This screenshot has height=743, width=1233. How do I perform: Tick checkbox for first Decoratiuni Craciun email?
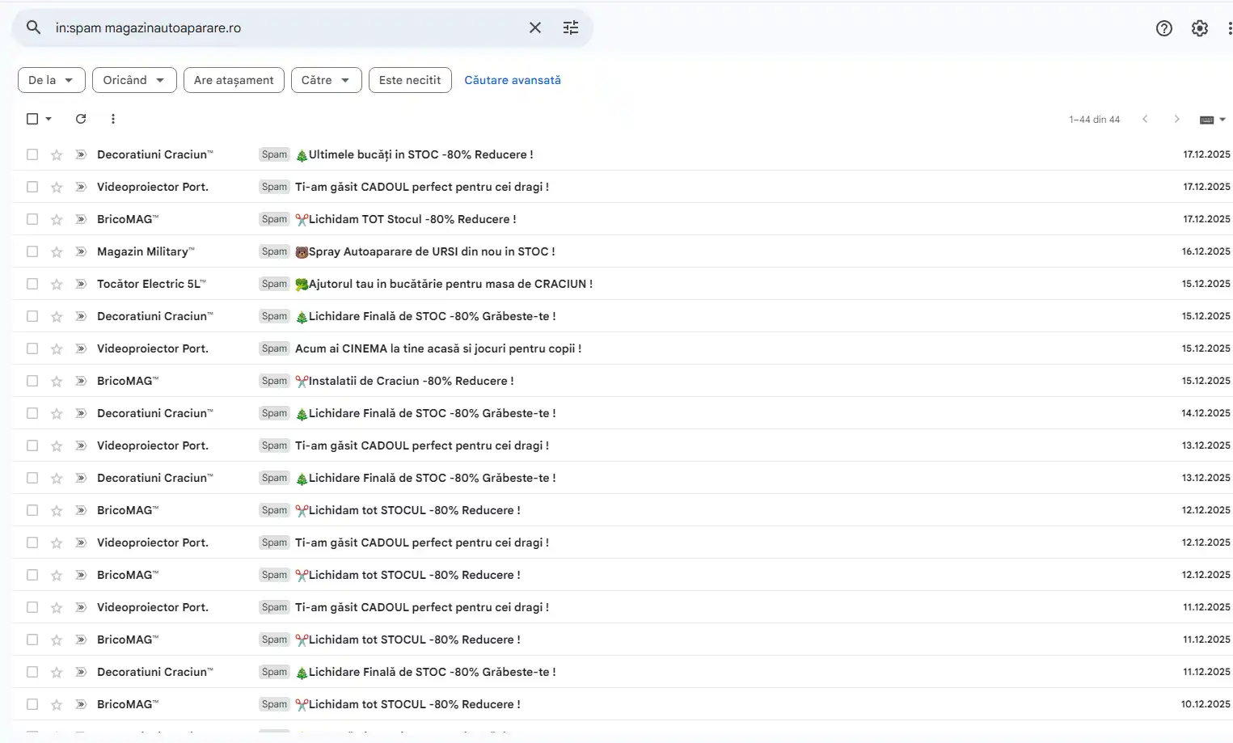coord(32,154)
